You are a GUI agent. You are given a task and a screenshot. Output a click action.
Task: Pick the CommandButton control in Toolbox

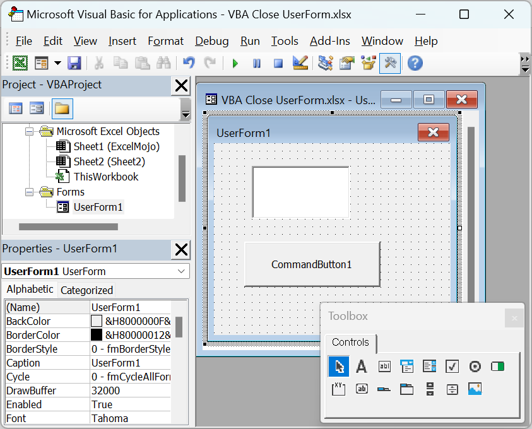(362, 389)
